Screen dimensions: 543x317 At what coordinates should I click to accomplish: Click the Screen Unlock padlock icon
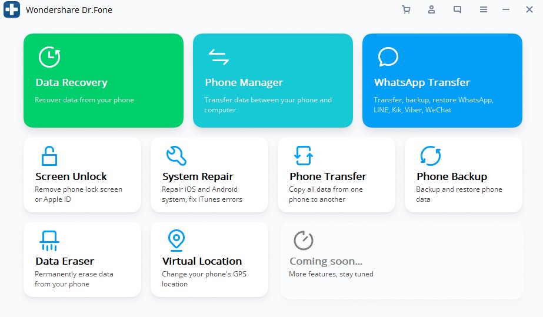click(49, 156)
